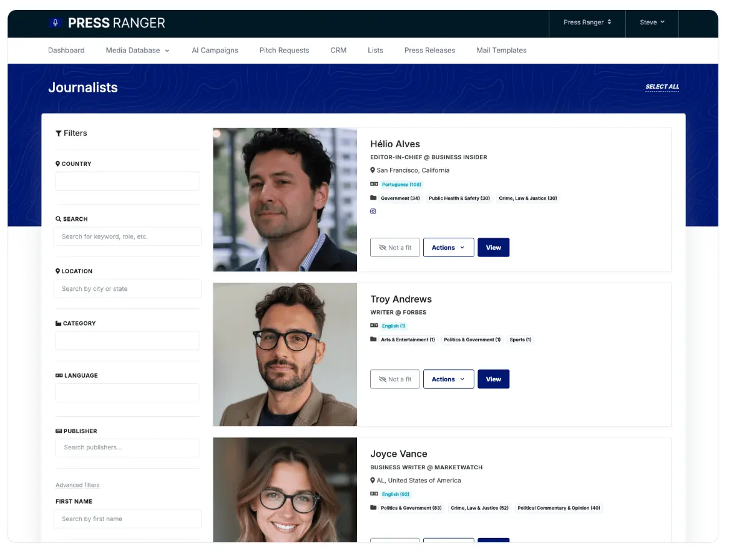The height and width of the screenshot is (551, 729).
Task: Click the Political Commentary & Opinion (40) tag
Action: click(559, 508)
